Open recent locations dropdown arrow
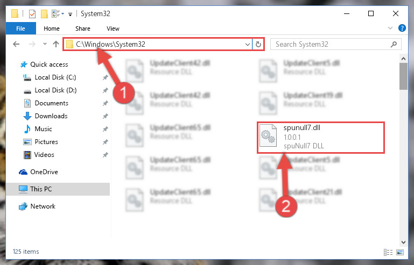Viewport: 414px width, 265px height. coord(45,44)
